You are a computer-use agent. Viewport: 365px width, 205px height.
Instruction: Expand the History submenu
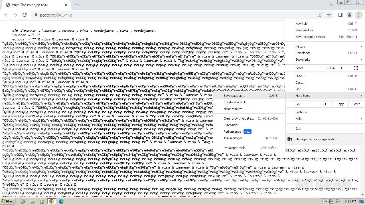click(325, 46)
